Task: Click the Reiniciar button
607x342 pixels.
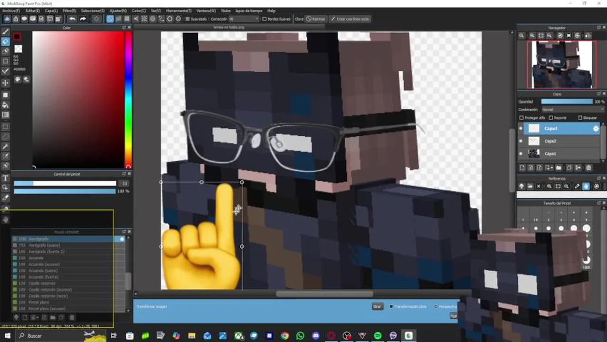Action: click(316, 19)
